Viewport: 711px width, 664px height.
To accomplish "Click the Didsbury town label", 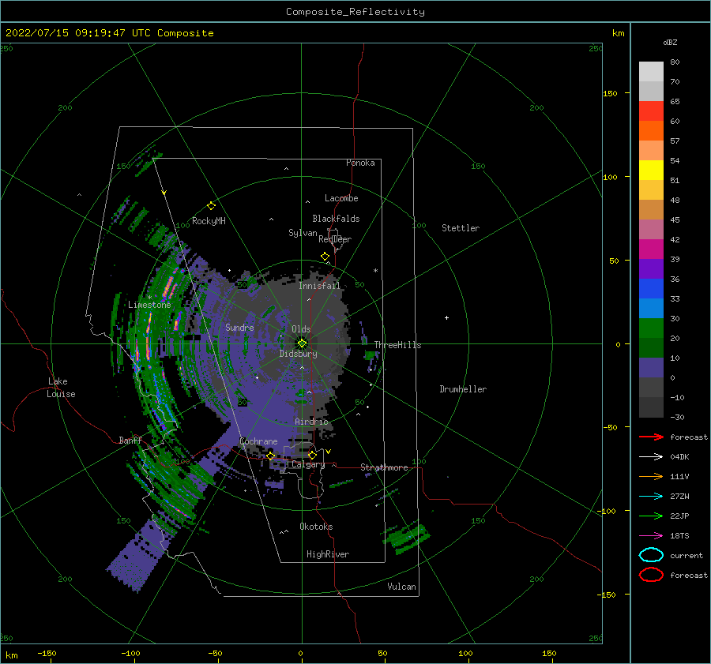I will point(299,354).
